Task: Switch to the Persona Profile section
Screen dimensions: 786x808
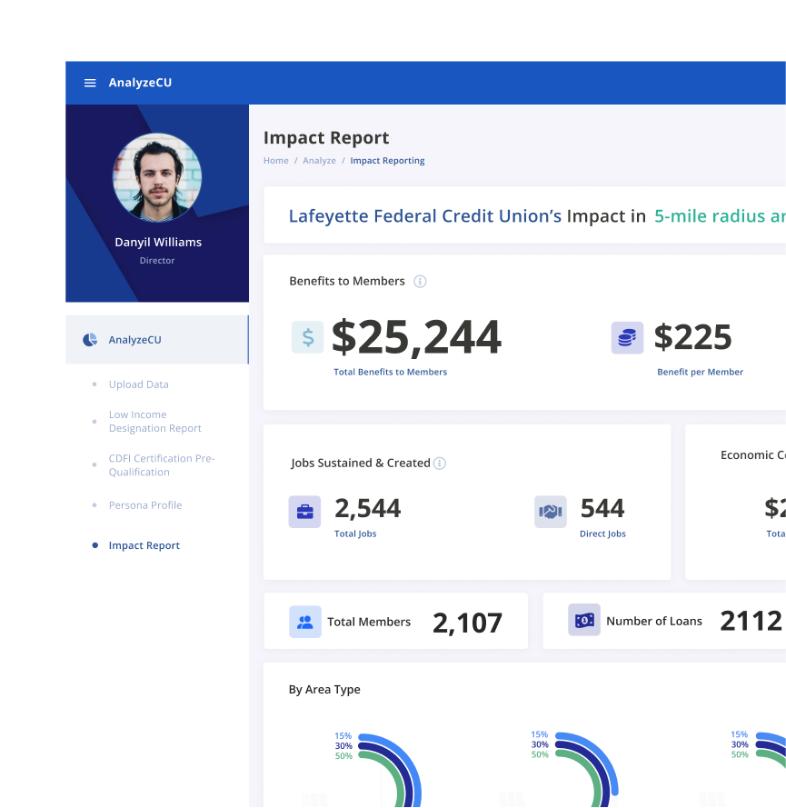Action: pos(144,504)
